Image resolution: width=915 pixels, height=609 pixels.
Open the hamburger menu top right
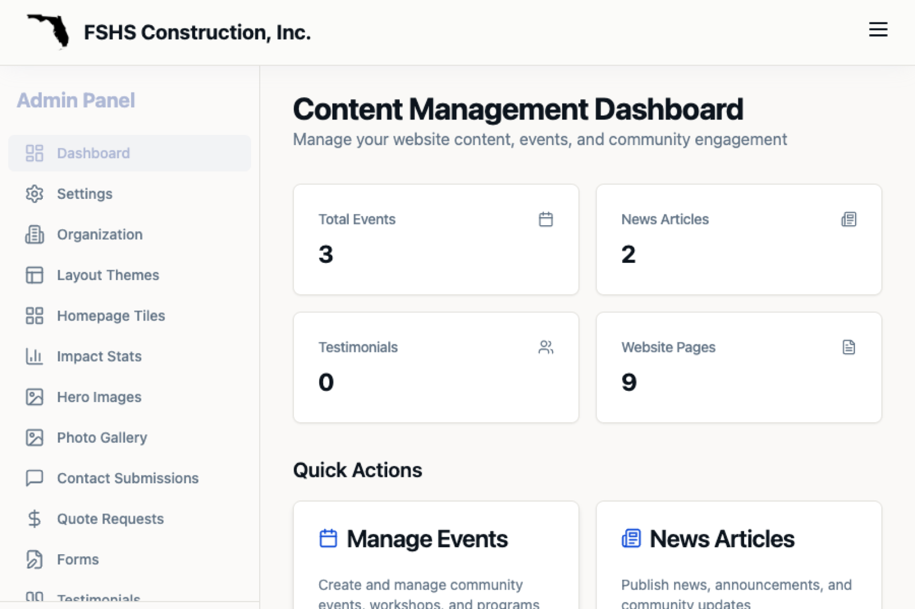(878, 30)
